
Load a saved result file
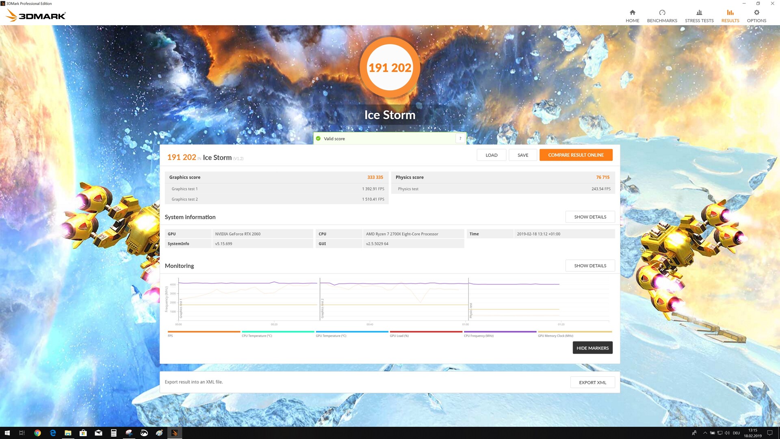pos(491,155)
